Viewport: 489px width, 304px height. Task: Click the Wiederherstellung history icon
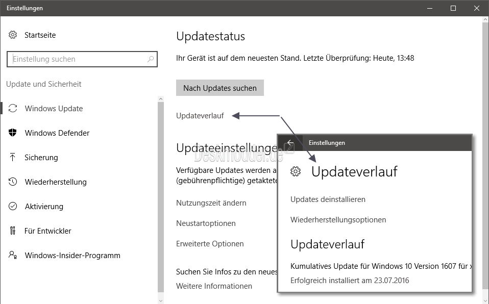point(13,182)
